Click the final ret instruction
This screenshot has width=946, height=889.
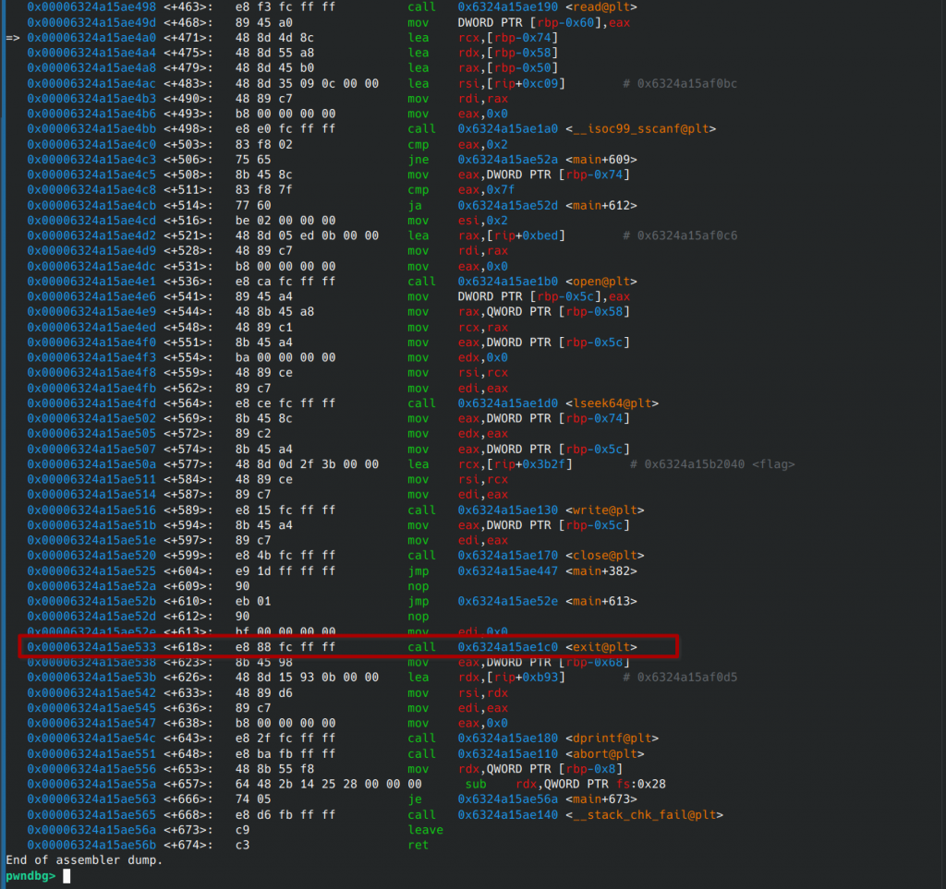click(x=418, y=845)
